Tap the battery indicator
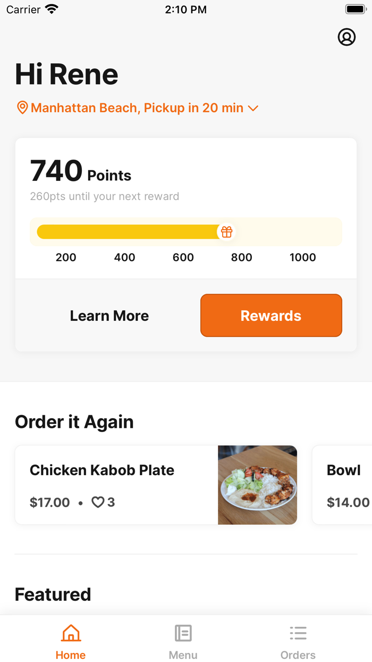This screenshot has height=662, width=372. (x=355, y=9)
